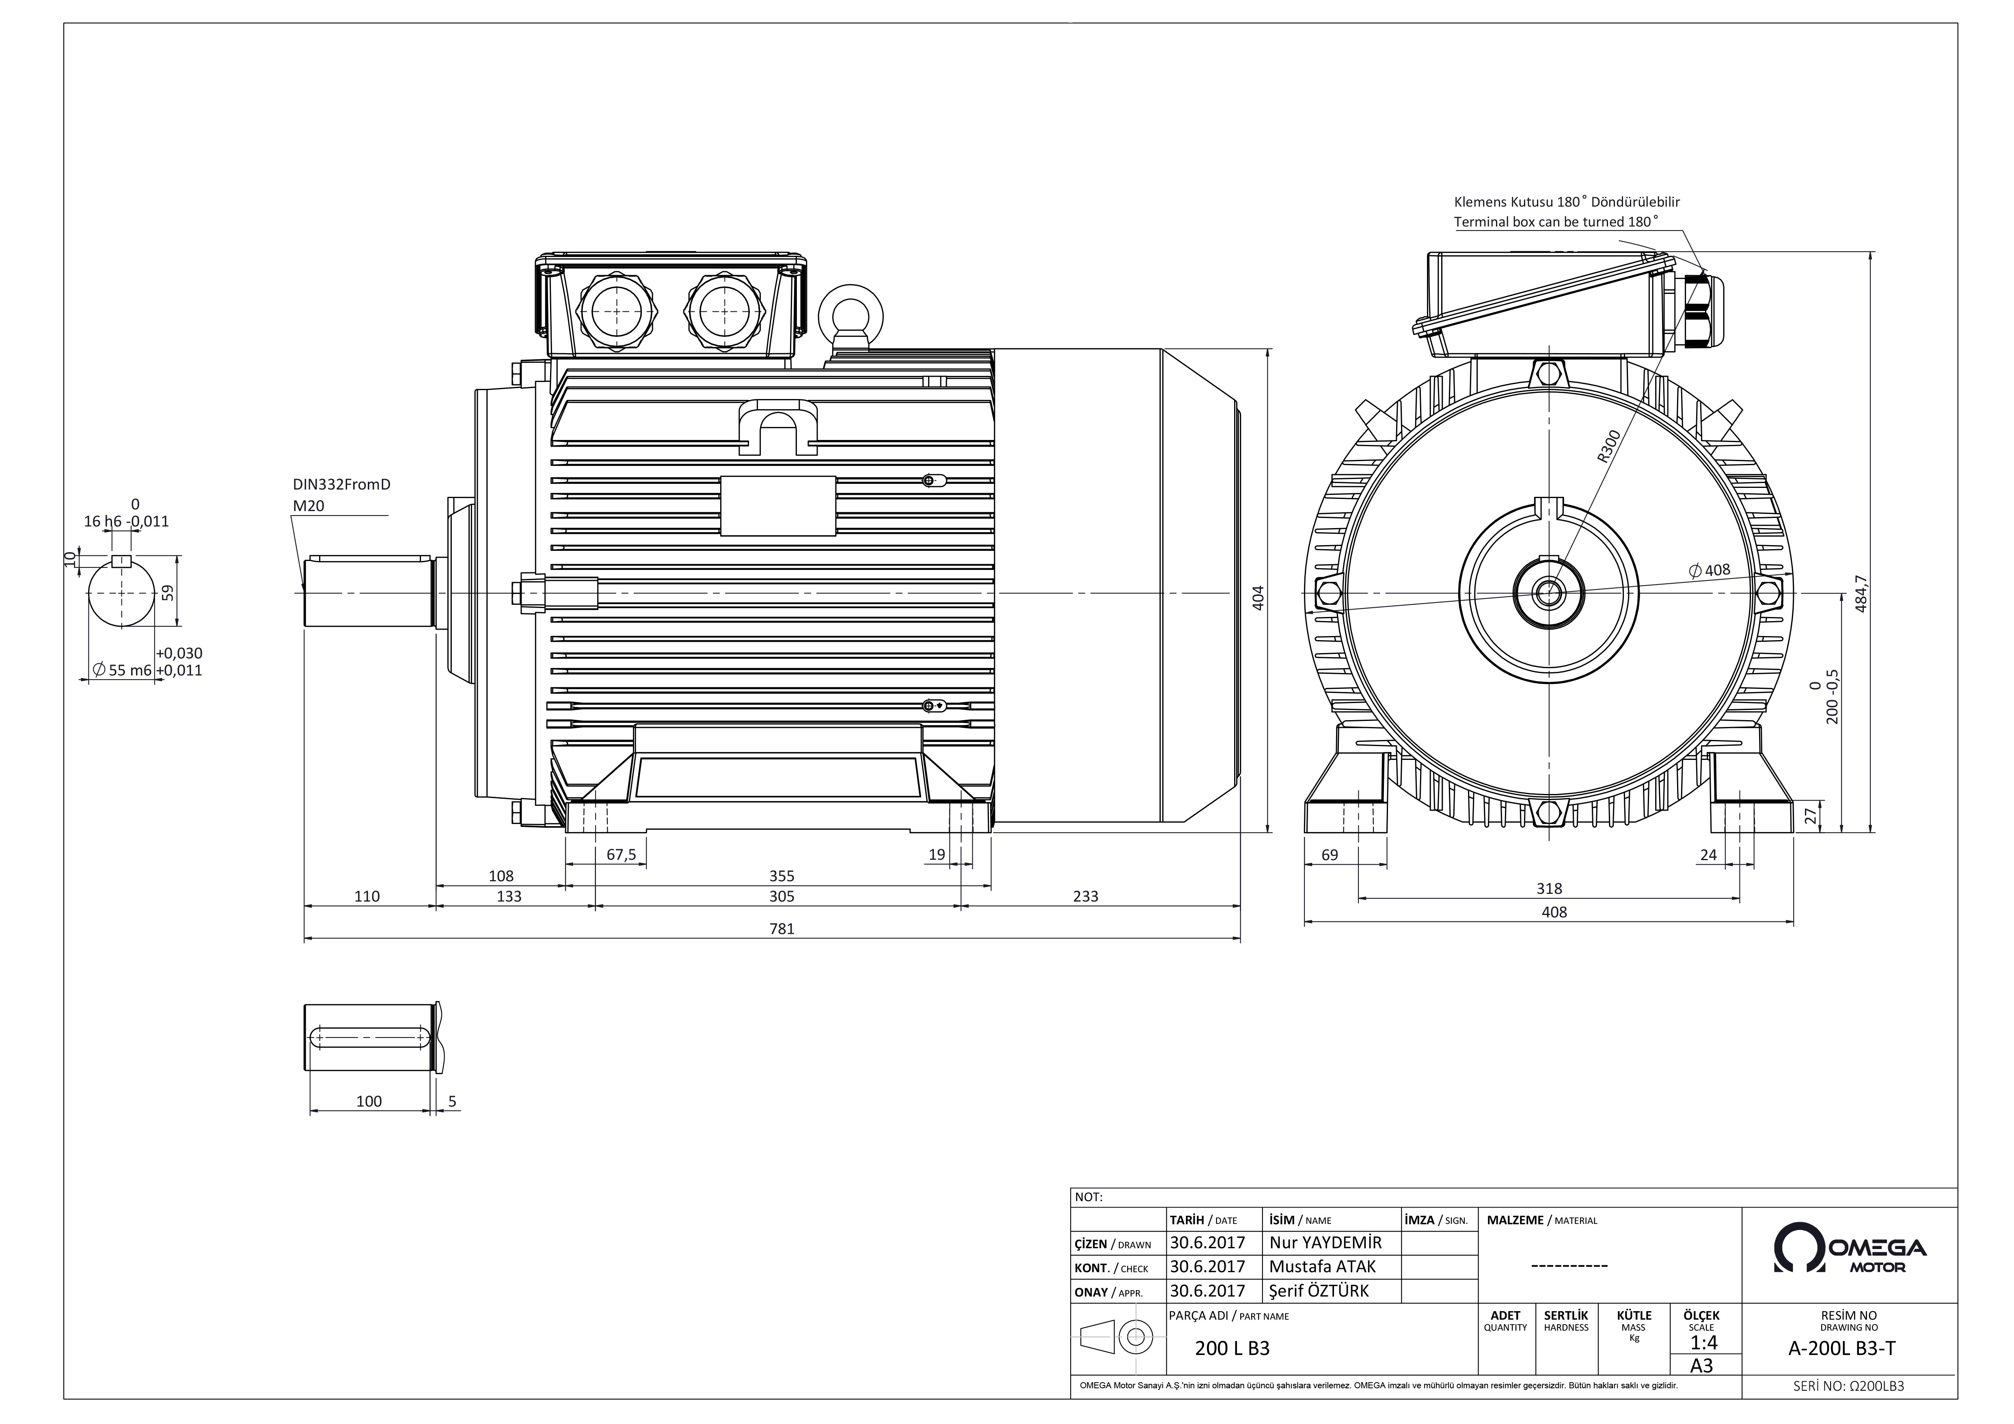
Task: Click the radius label R300
Action: click(x=1609, y=445)
